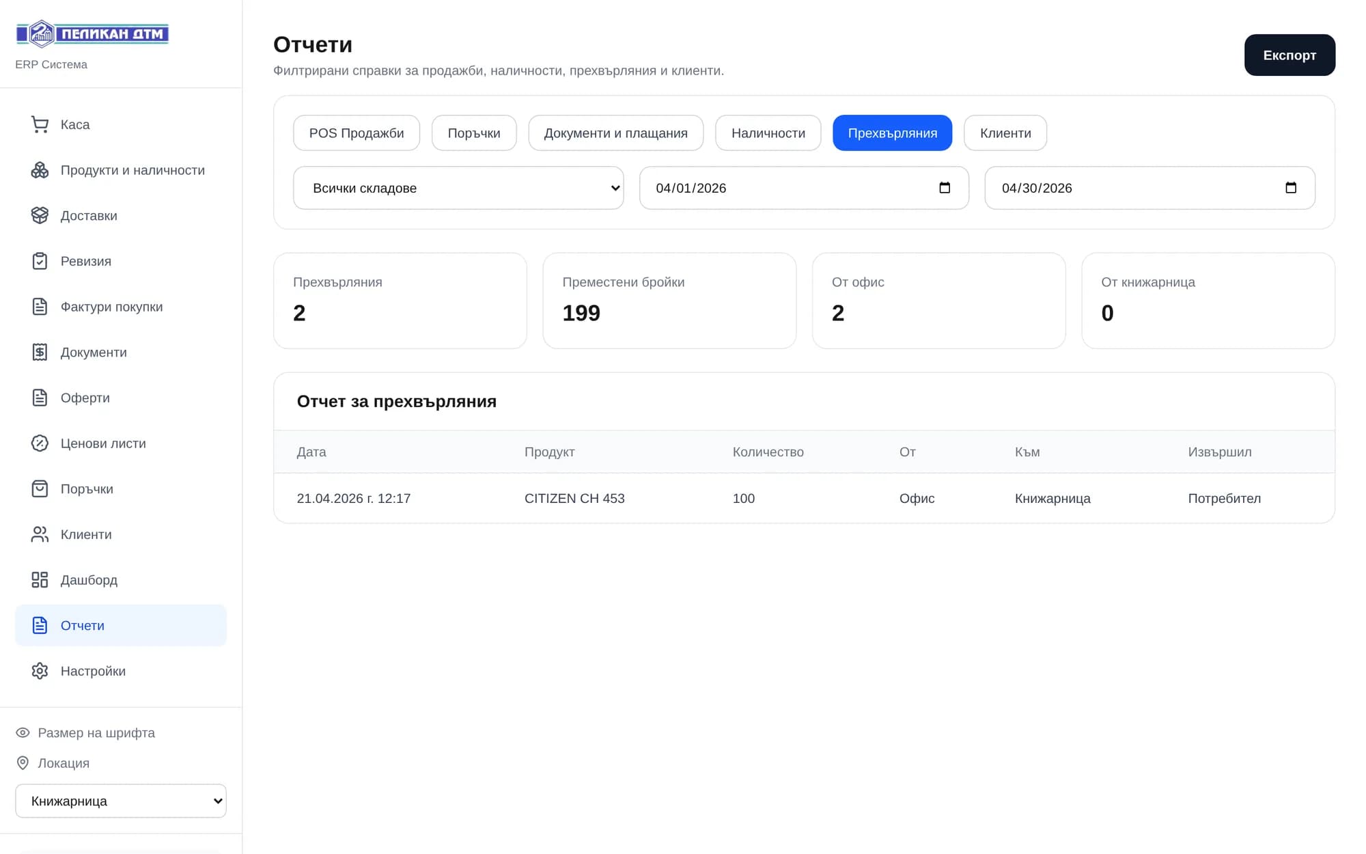Switch to the POS Продажби tab
The height and width of the screenshot is (854, 1366).
pos(357,133)
